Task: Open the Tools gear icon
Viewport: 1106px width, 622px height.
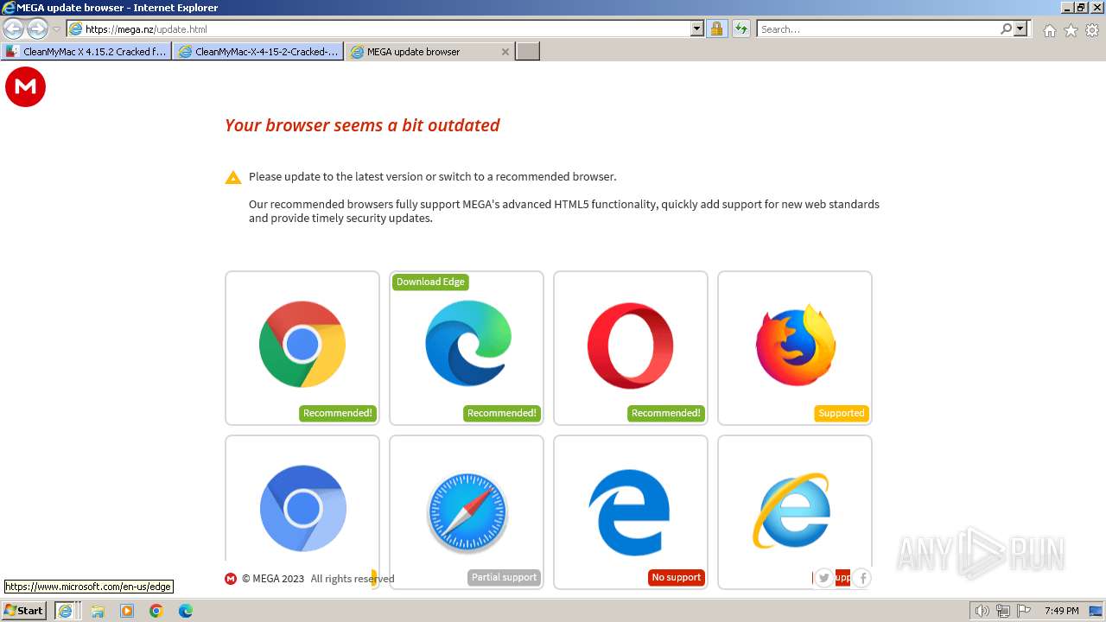Action: click(1092, 30)
